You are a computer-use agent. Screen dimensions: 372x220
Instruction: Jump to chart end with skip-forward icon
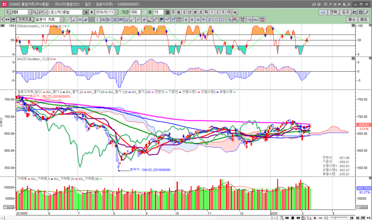(358, 218)
